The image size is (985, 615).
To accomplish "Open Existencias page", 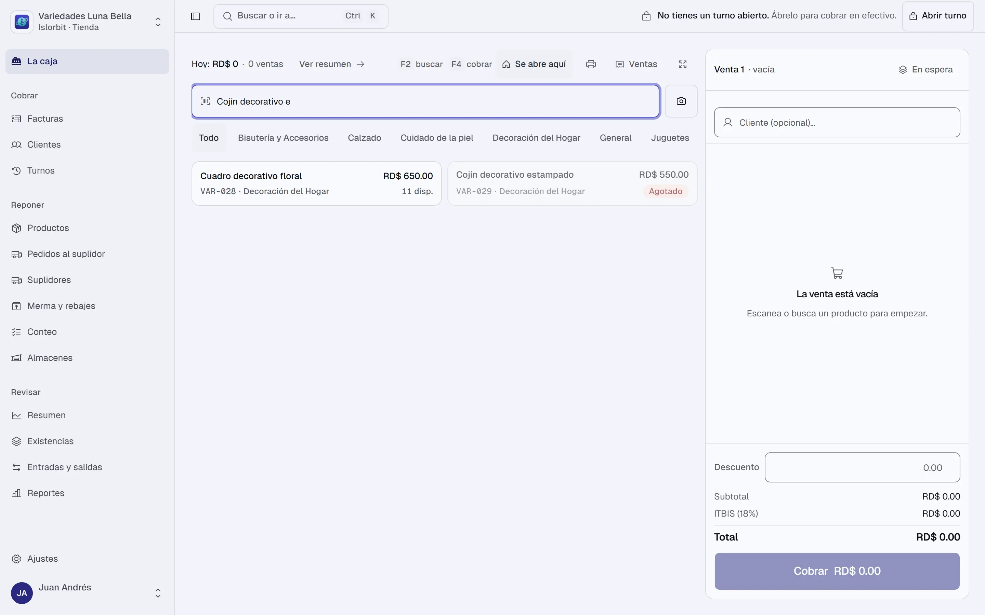I will coord(87,442).
